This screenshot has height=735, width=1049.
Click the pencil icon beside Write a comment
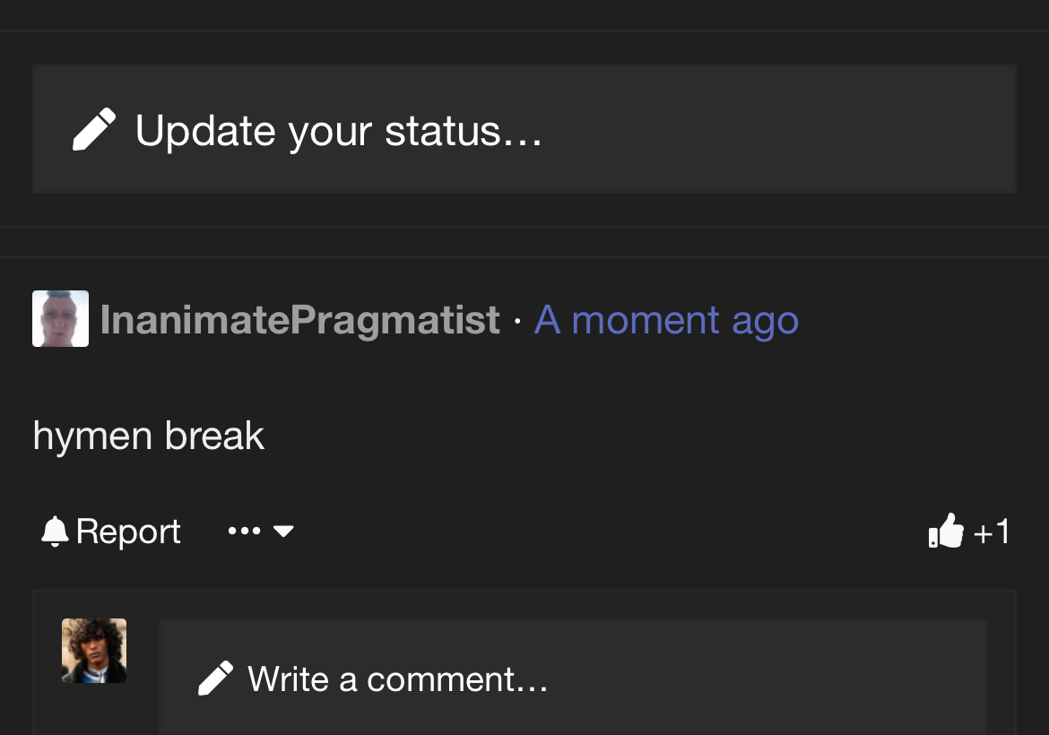215,679
